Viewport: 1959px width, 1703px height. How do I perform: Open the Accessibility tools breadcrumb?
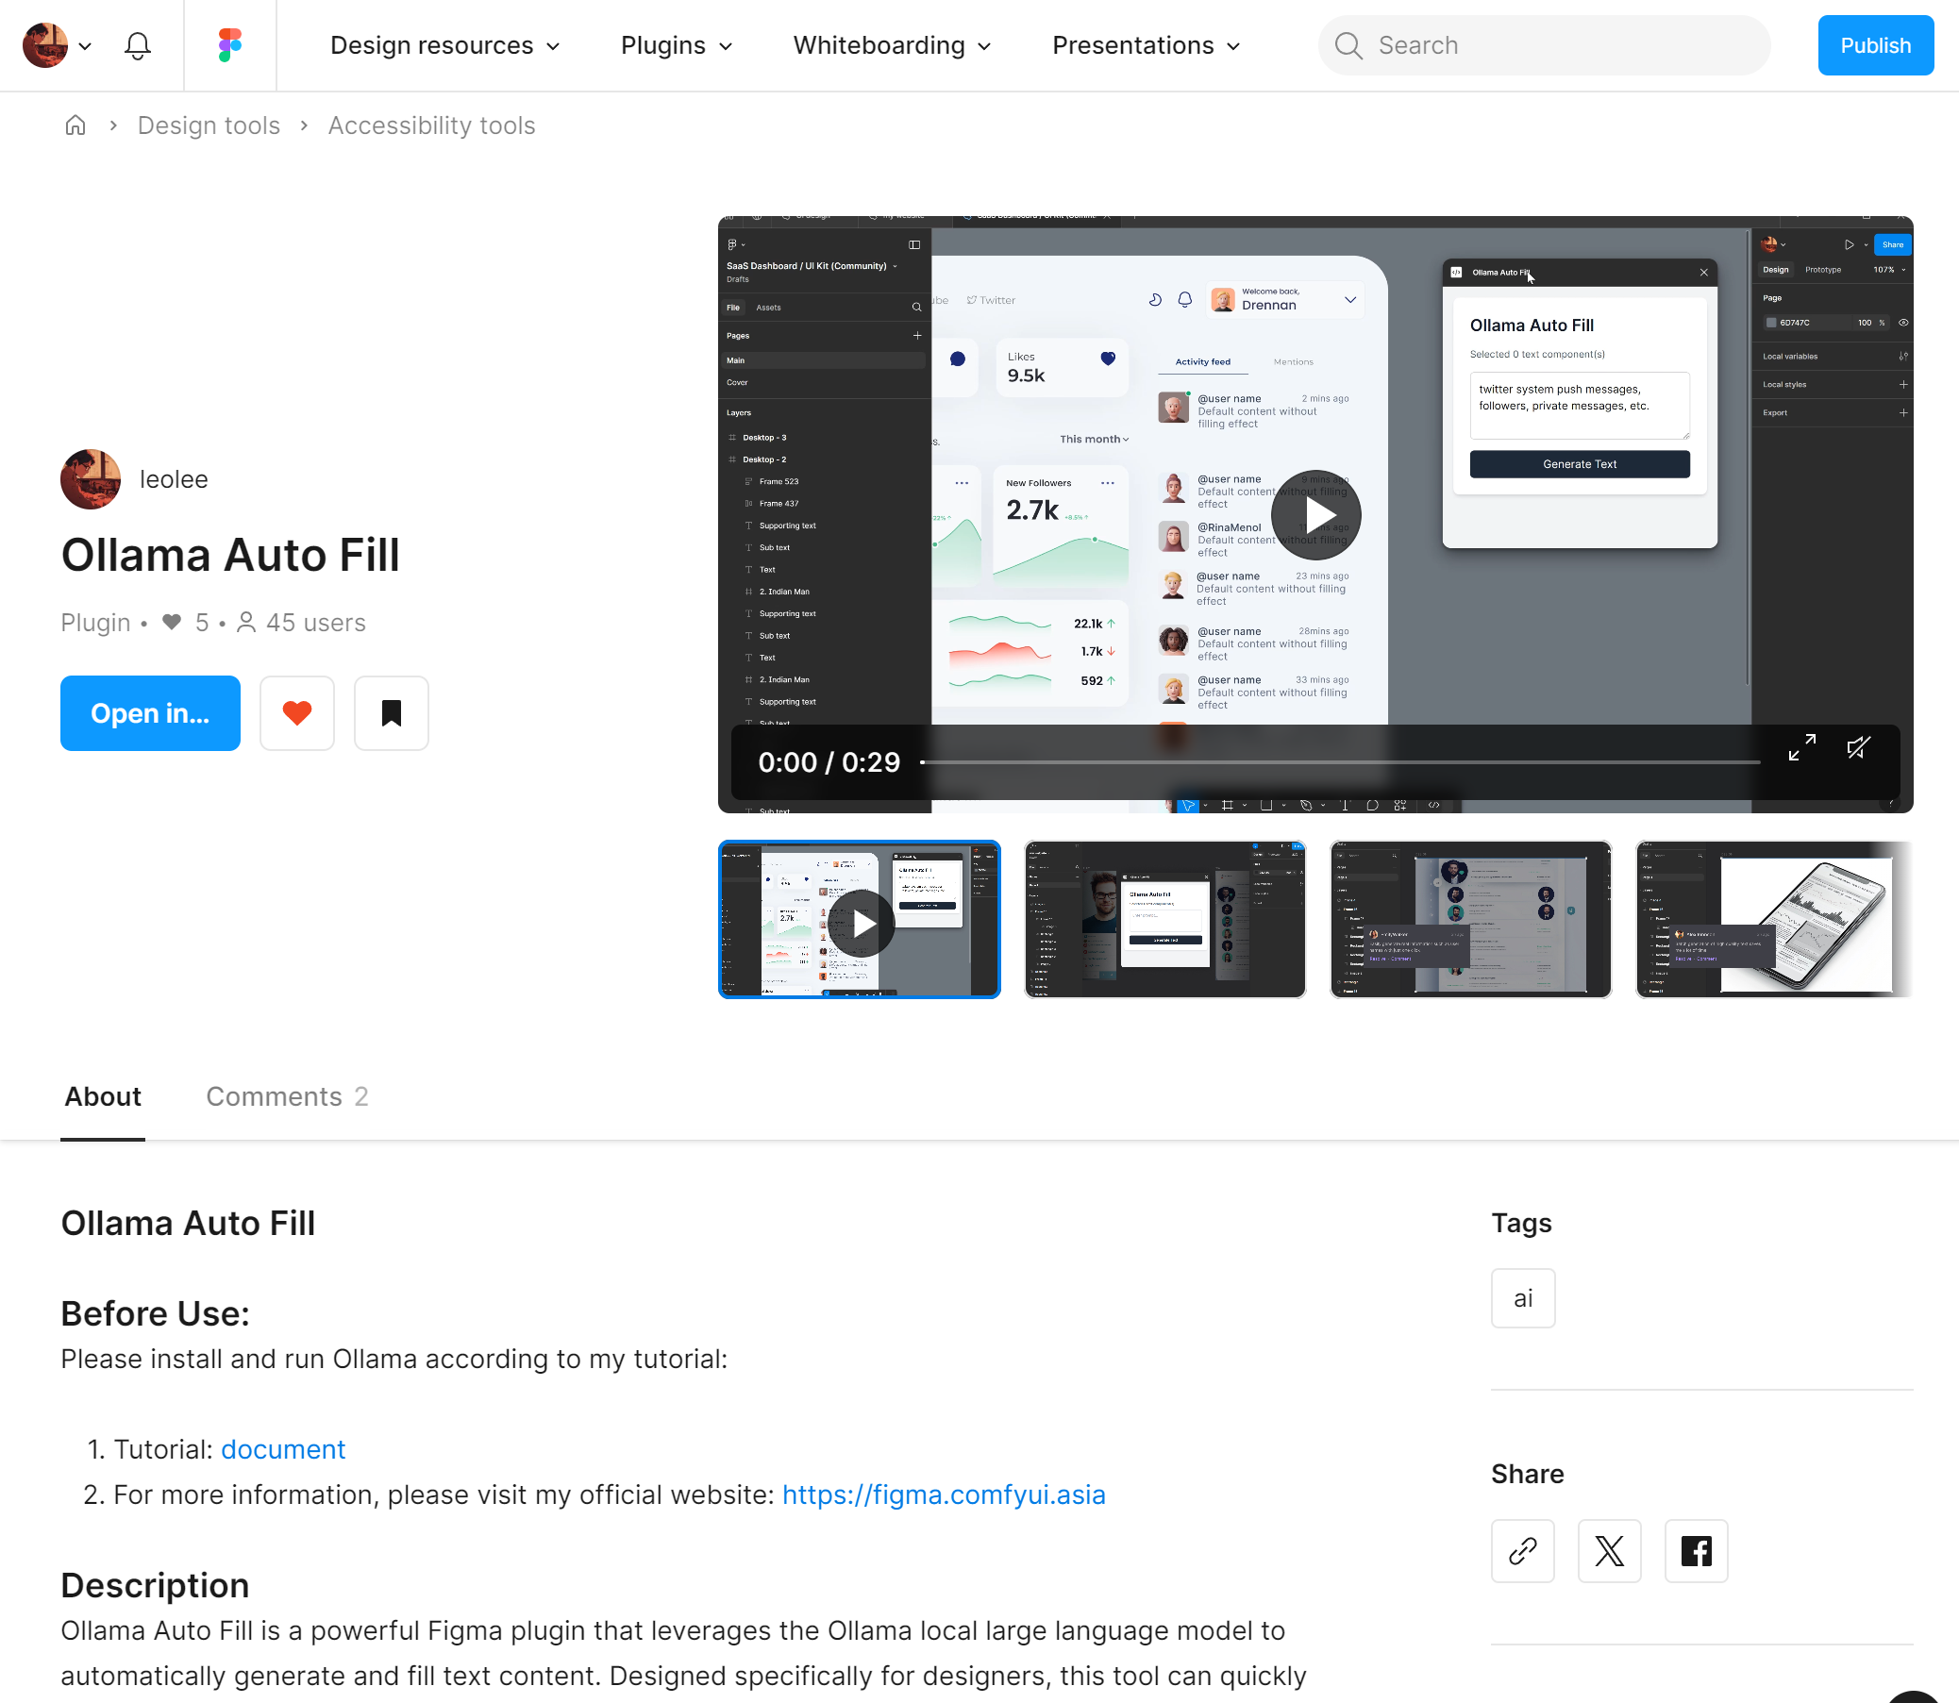[431, 125]
